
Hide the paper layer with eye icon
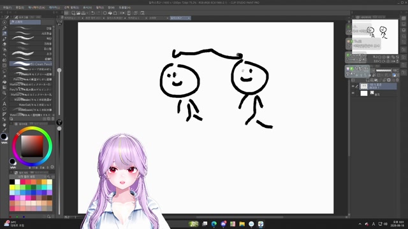353,94
